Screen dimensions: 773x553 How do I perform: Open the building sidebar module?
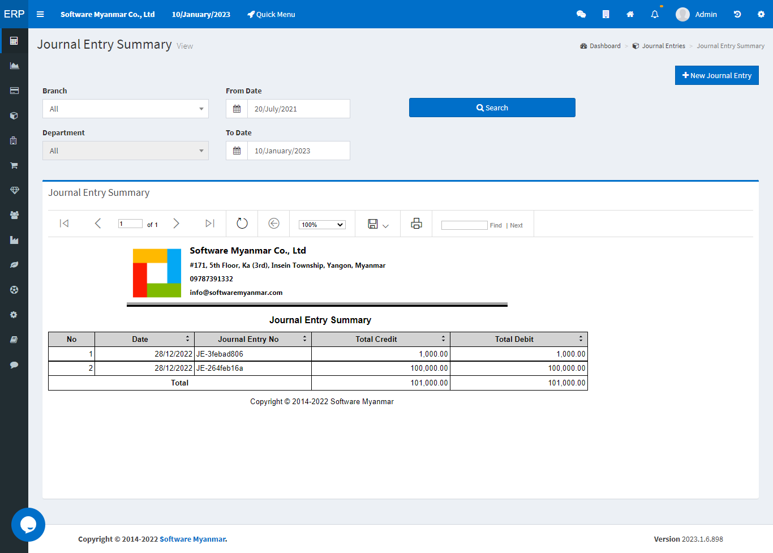tap(14, 140)
